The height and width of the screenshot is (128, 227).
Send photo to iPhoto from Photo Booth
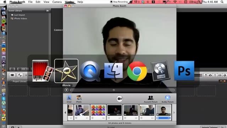pos(79,99)
